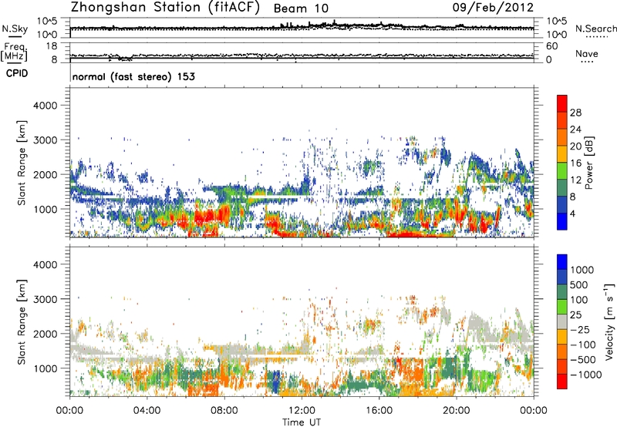Click 'Slant Range [km]' label of power panel

pyautogui.click(x=22, y=163)
